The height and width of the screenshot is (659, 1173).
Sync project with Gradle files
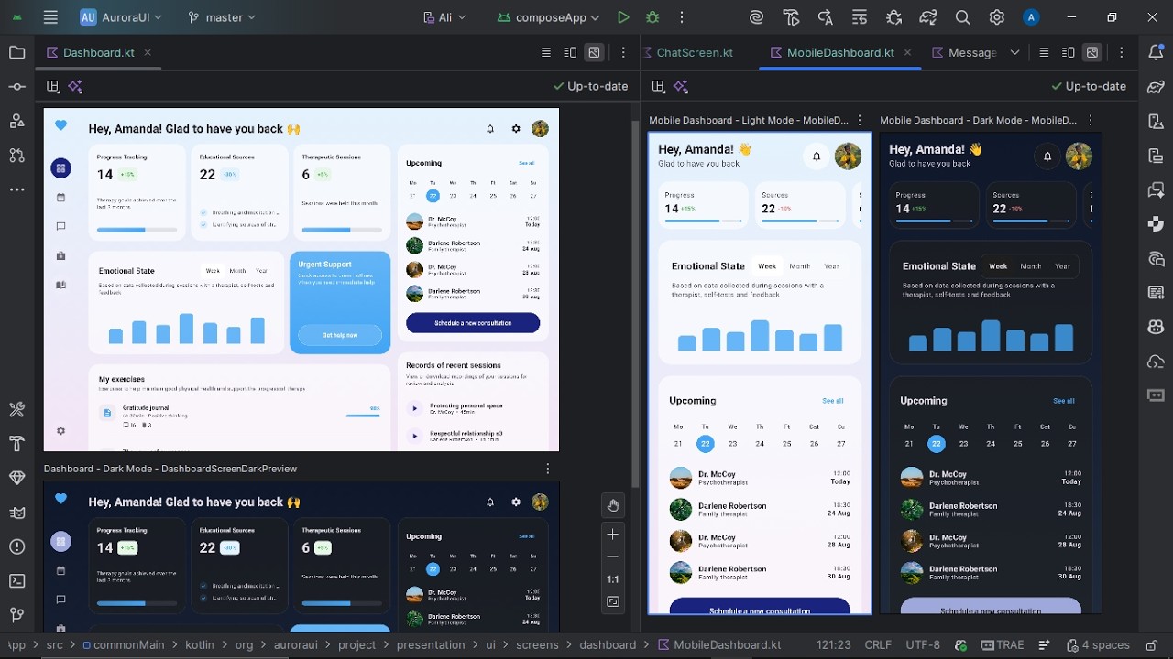pyautogui.click(x=928, y=17)
